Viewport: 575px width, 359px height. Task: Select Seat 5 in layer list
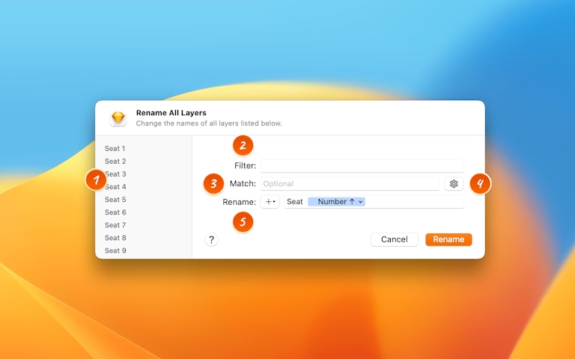115,200
